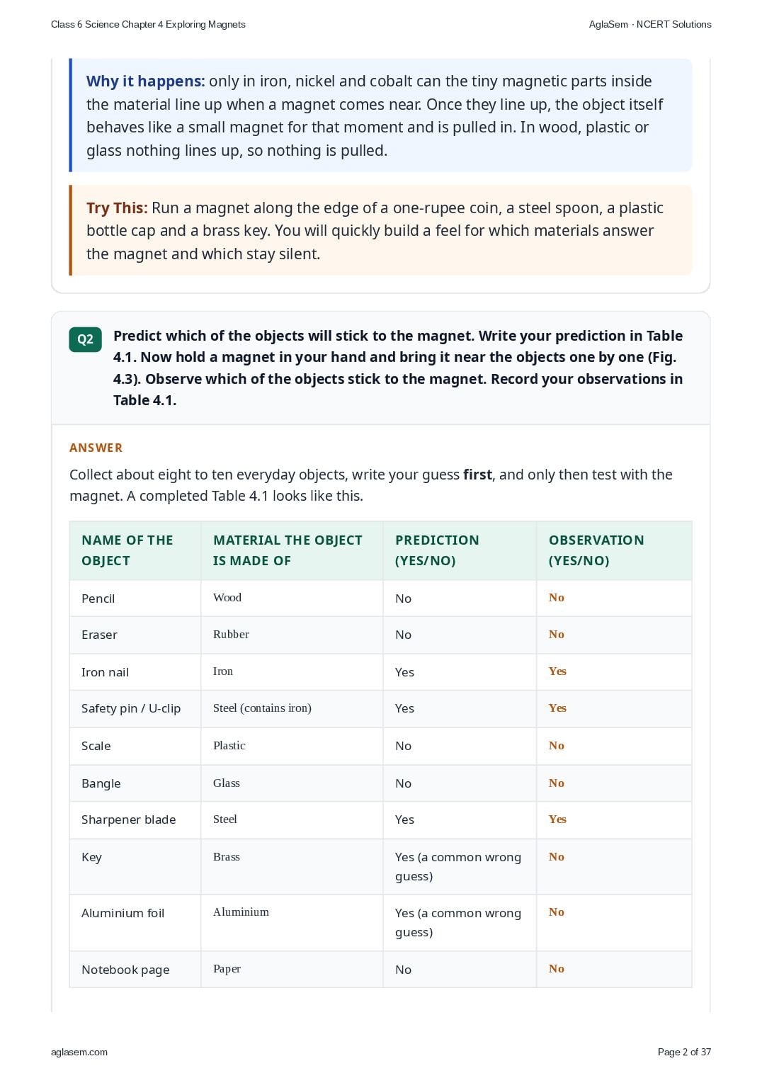Image resolution: width=762 pixels, height=1078 pixels.
Task: Click the 'Observation (Yes/No)' column header
Action: 614,550
